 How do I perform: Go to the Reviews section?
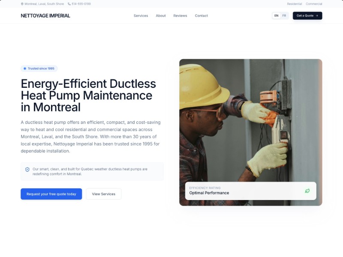[x=180, y=16]
